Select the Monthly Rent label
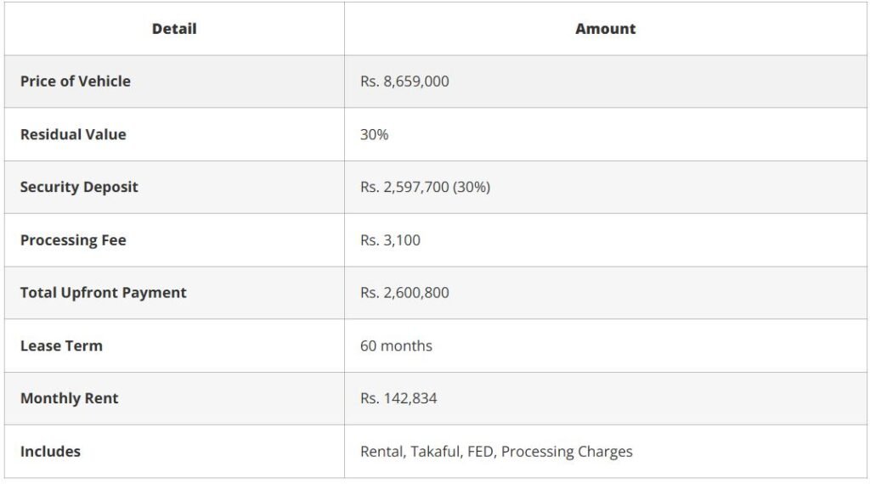 [x=70, y=398]
